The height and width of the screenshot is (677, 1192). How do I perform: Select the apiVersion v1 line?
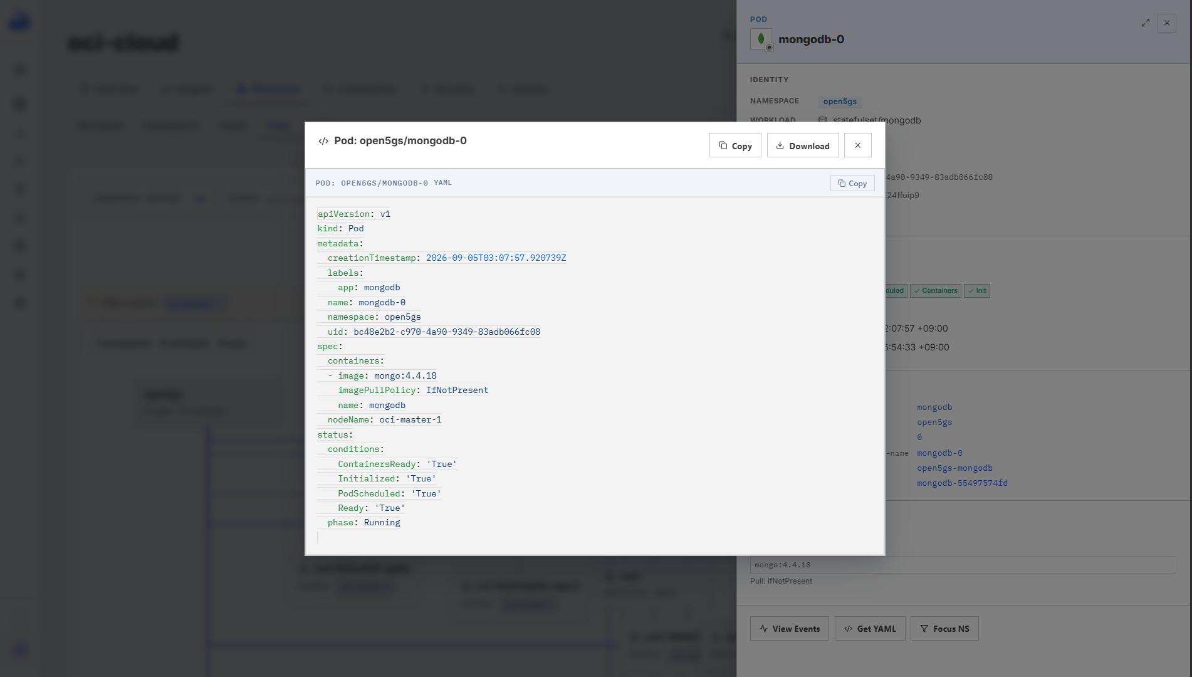pyautogui.click(x=354, y=214)
